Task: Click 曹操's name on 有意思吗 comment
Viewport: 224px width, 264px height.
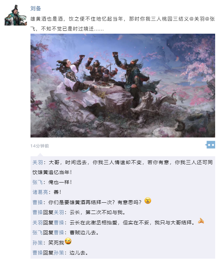Action: [x=38, y=202]
